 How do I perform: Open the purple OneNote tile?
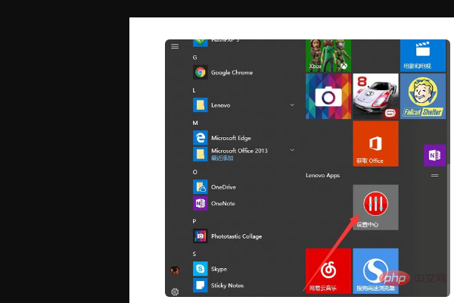tap(434, 155)
